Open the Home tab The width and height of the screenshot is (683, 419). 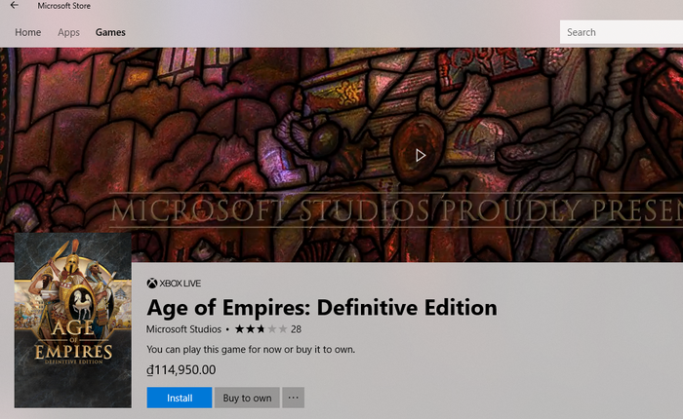(x=28, y=32)
